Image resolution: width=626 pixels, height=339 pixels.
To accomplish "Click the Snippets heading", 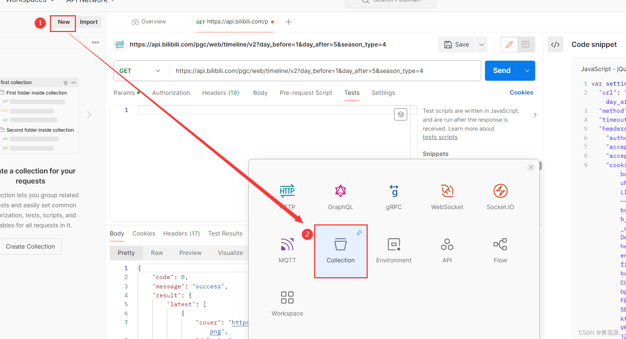I will point(435,154).
